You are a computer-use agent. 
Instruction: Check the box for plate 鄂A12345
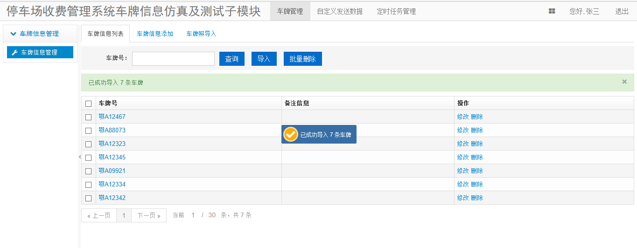(89, 158)
